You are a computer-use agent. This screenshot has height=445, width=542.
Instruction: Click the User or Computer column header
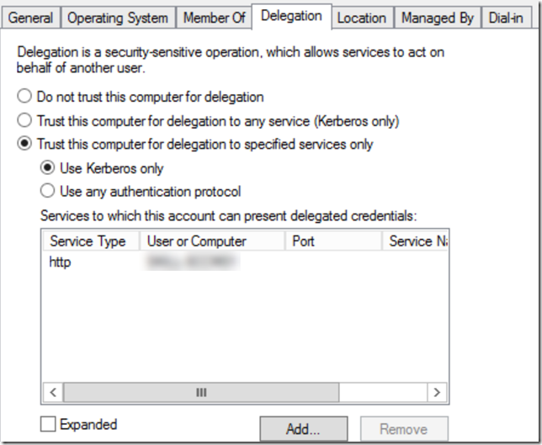tap(210, 241)
